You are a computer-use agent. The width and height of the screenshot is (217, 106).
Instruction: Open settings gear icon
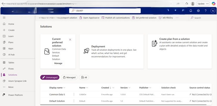tap(198, 11)
